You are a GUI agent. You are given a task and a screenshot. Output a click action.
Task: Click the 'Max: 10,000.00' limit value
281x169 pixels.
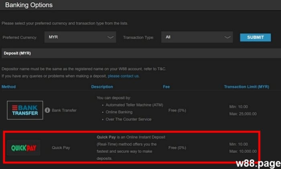pos(243,151)
